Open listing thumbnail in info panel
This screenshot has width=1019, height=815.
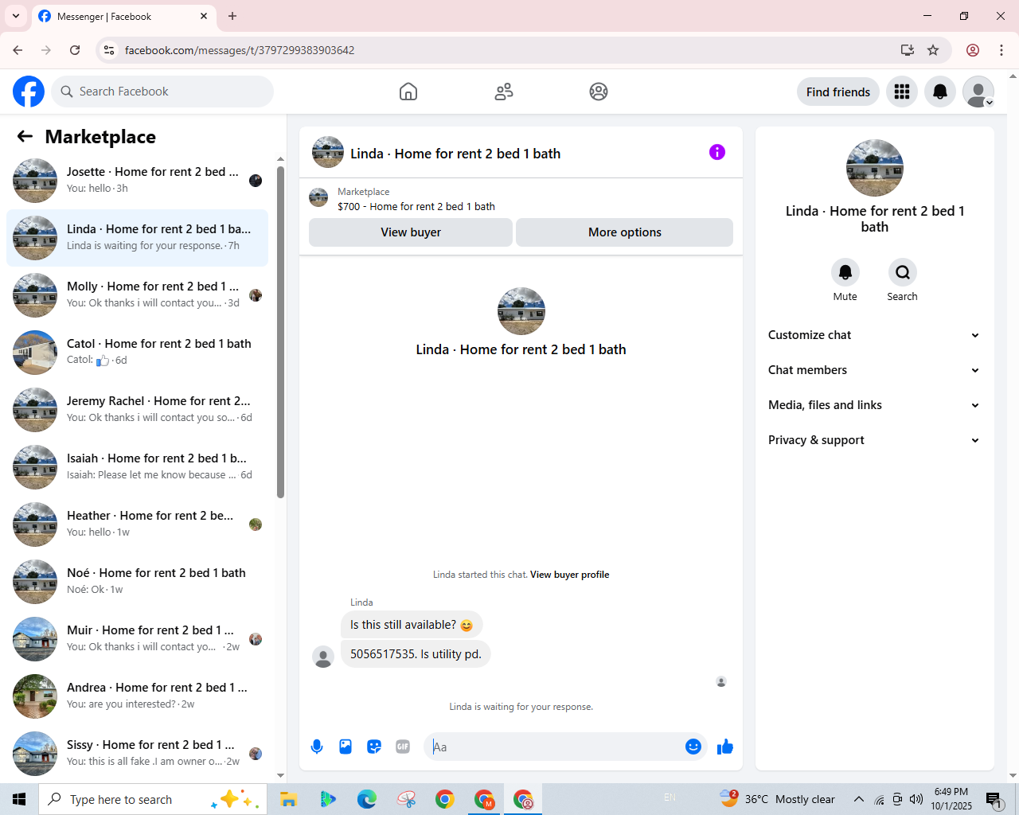[875, 168]
